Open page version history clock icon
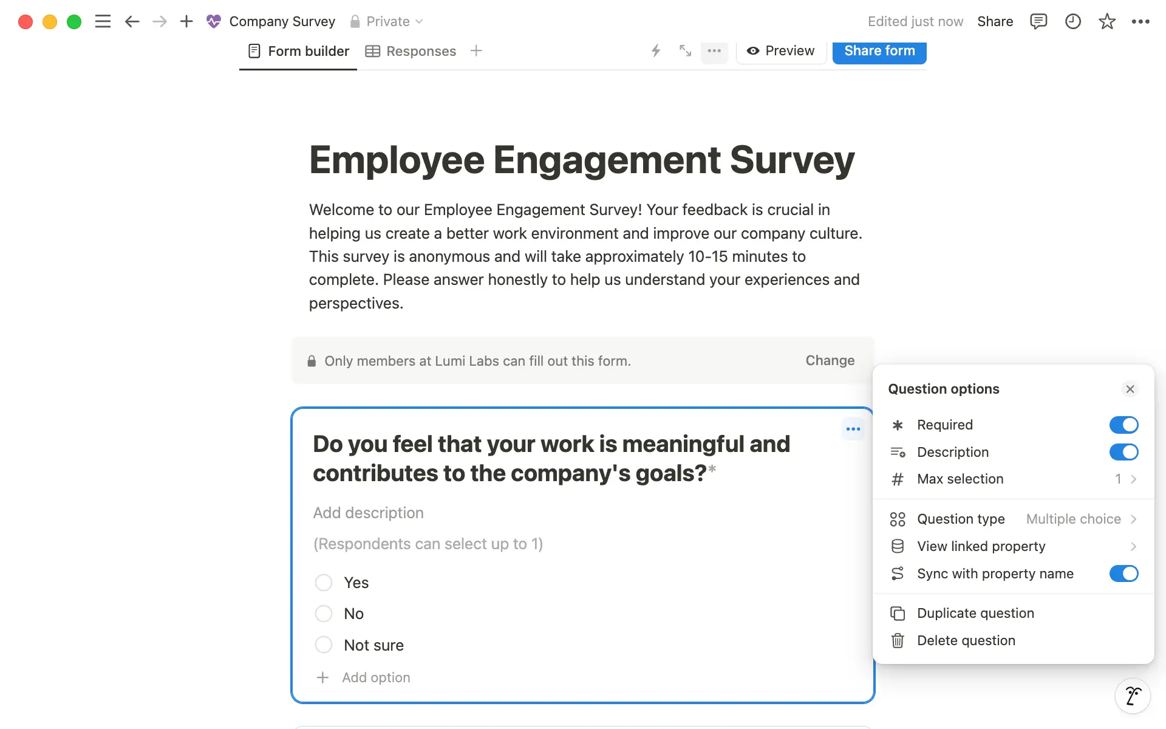This screenshot has width=1166, height=729. tap(1073, 21)
